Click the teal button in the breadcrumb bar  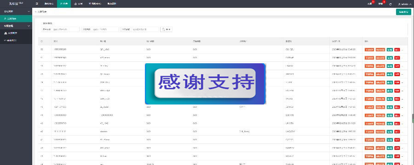tap(403, 12)
